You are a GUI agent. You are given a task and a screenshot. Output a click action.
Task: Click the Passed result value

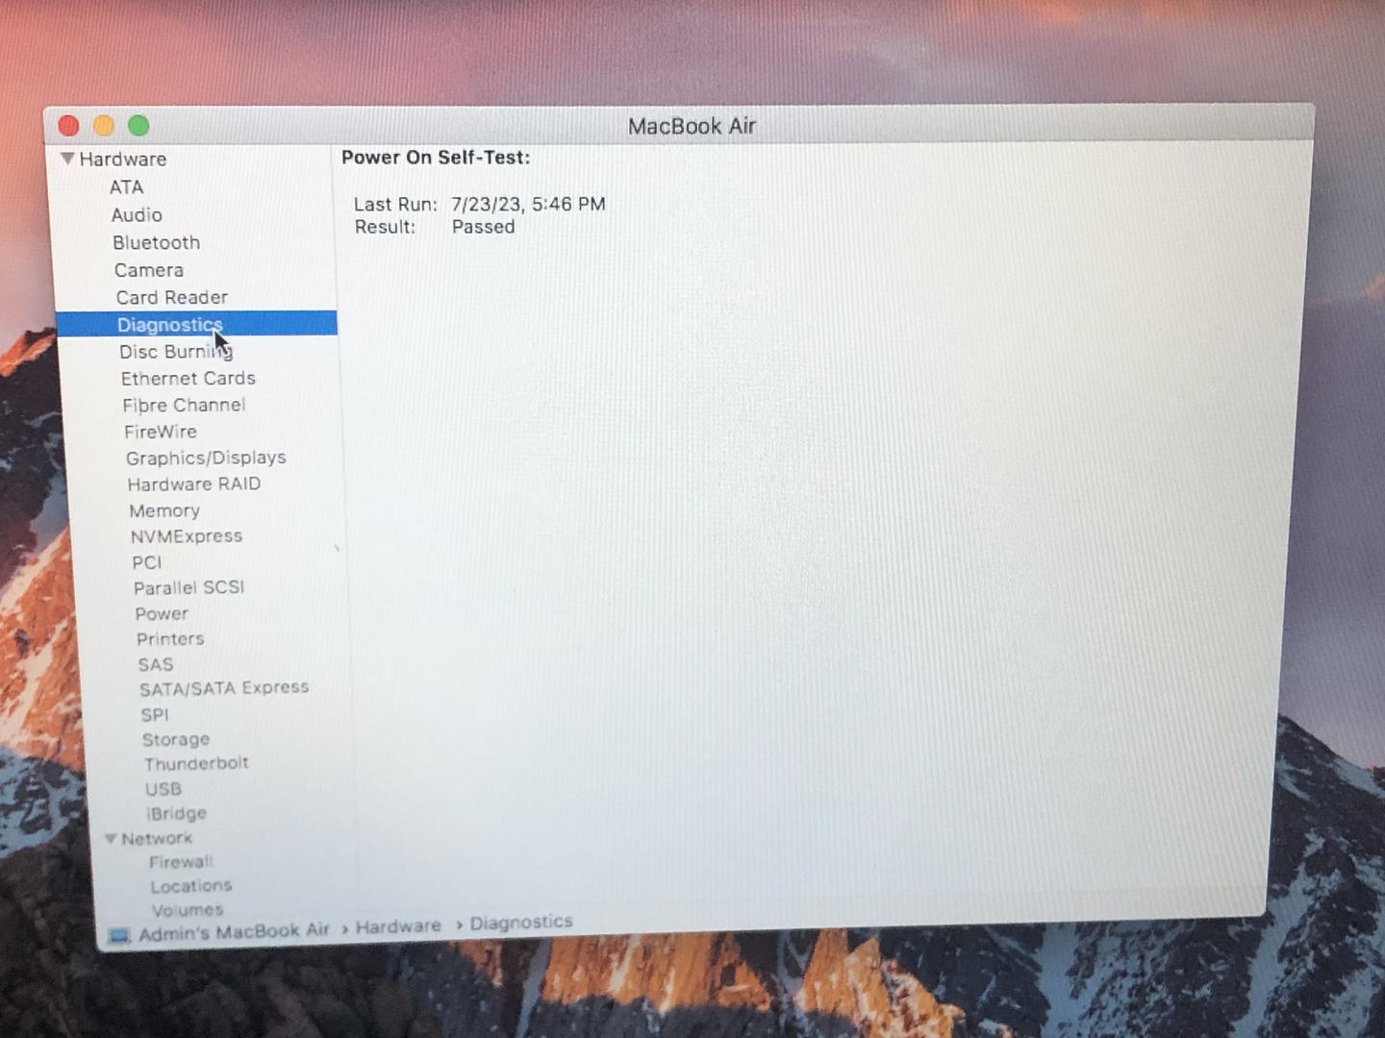point(484,227)
